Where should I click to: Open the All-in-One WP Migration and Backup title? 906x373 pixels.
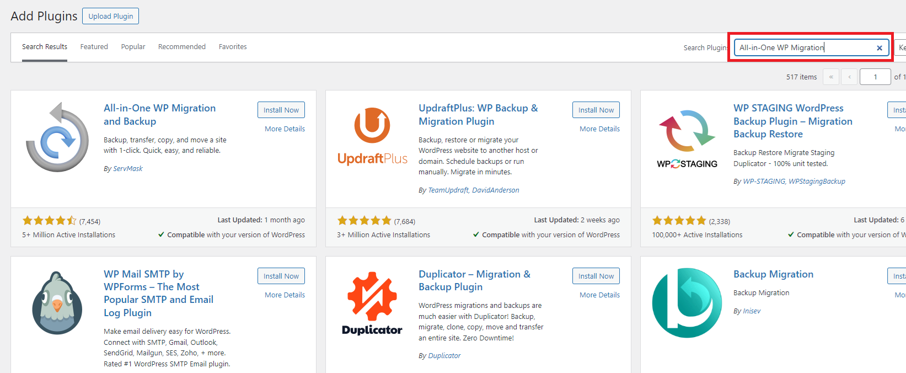(160, 115)
